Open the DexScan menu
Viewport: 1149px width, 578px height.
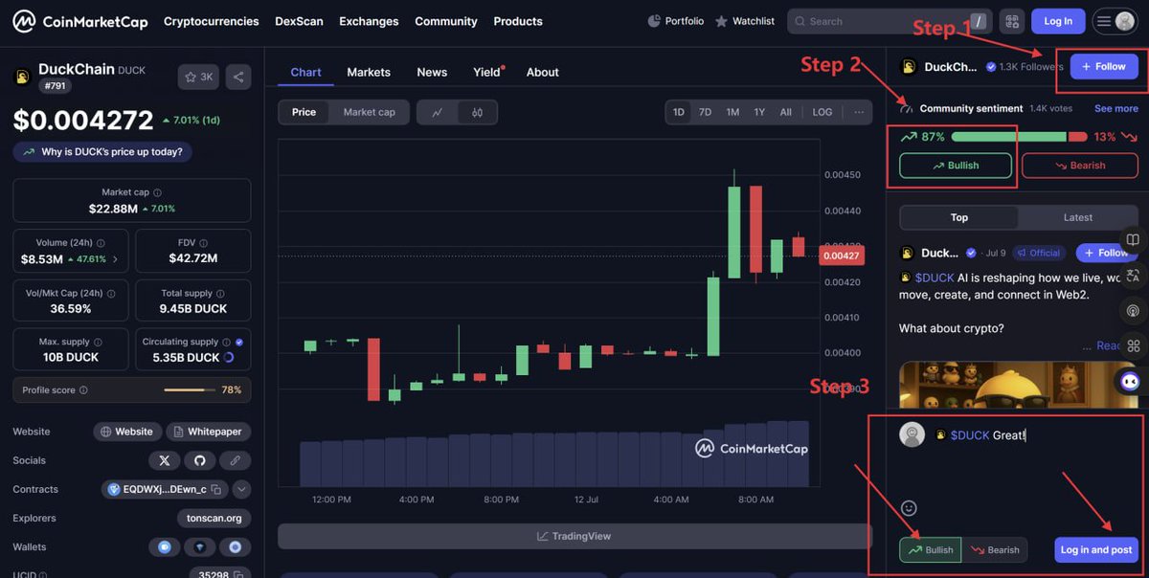point(299,21)
